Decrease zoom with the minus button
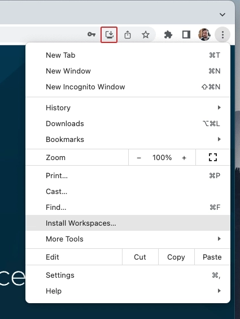The width and height of the screenshot is (240, 319). pos(139,158)
